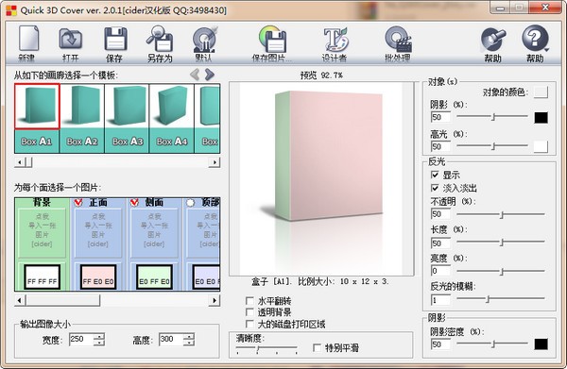567x369 pixels.
Task: Click front color swatch FF E0 E0
Action: 98,277
